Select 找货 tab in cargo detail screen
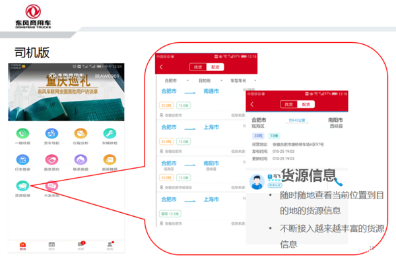This screenshot has width=396, height=257. coord(288,104)
